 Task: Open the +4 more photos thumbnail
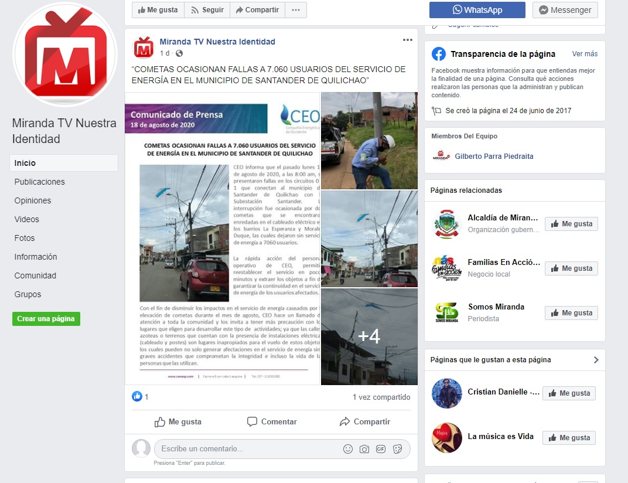(x=369, y=336)
